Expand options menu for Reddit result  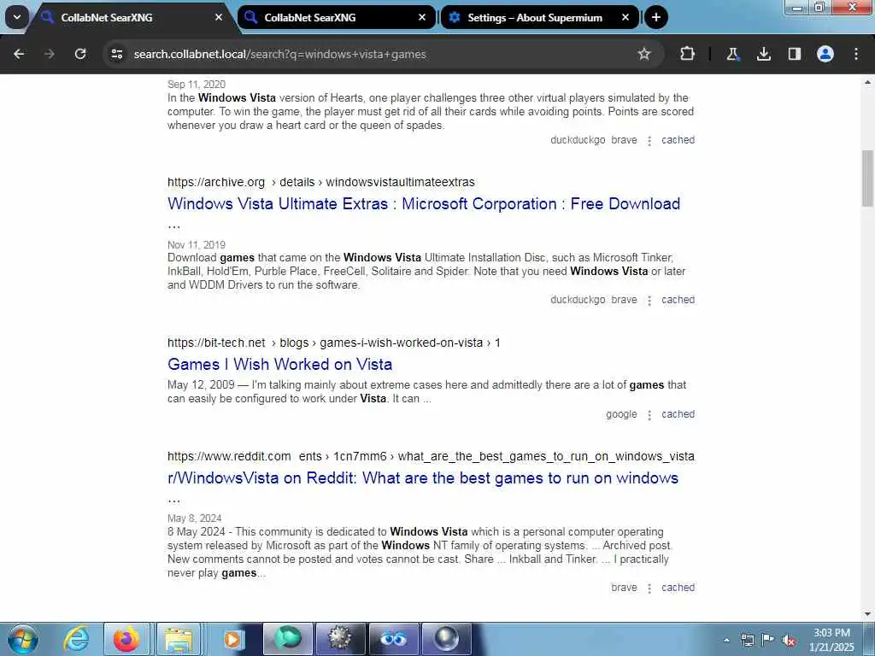[x=649, y=588]
